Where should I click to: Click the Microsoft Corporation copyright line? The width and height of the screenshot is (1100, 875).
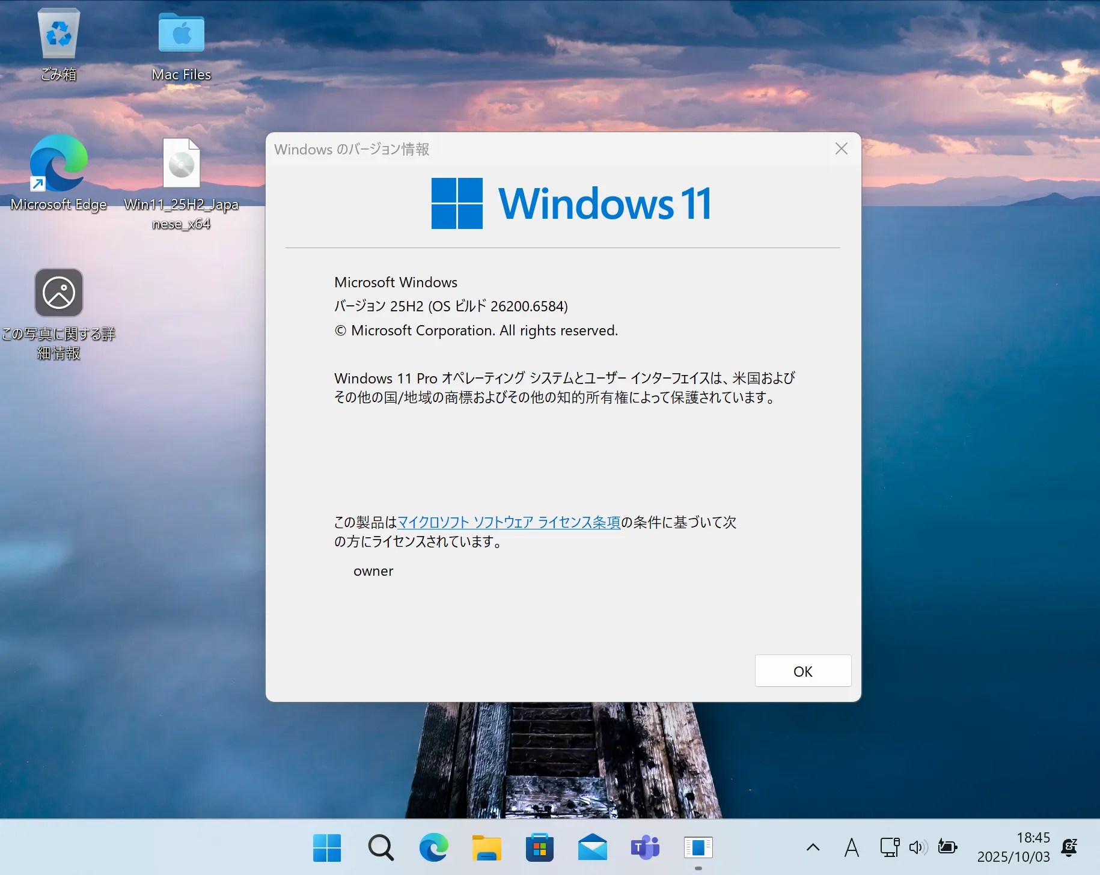(x=476, y=330)
